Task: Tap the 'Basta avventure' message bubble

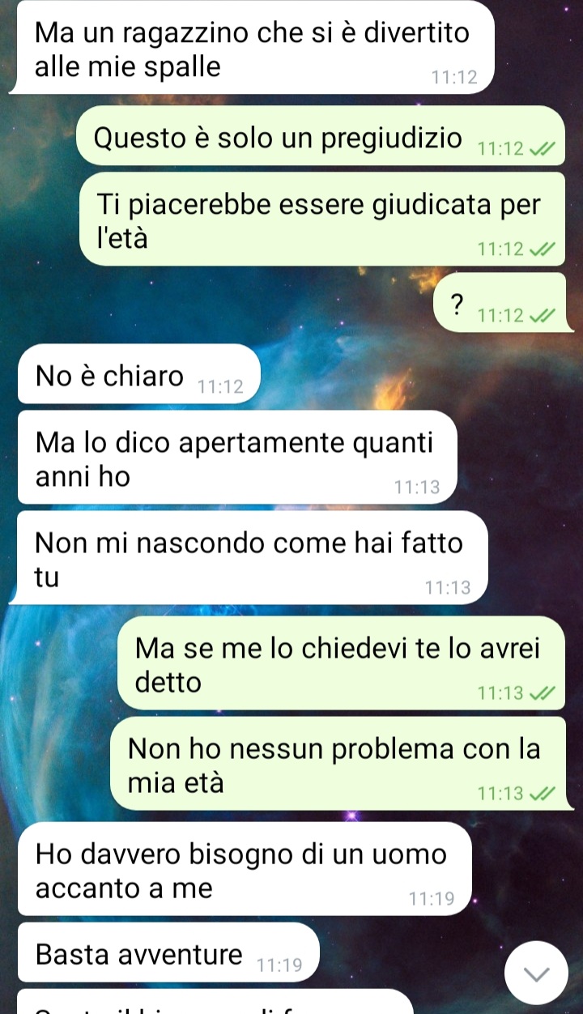Action: click(168, 952)
